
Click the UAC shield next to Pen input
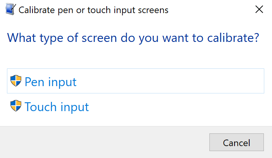tap(16, 81)
